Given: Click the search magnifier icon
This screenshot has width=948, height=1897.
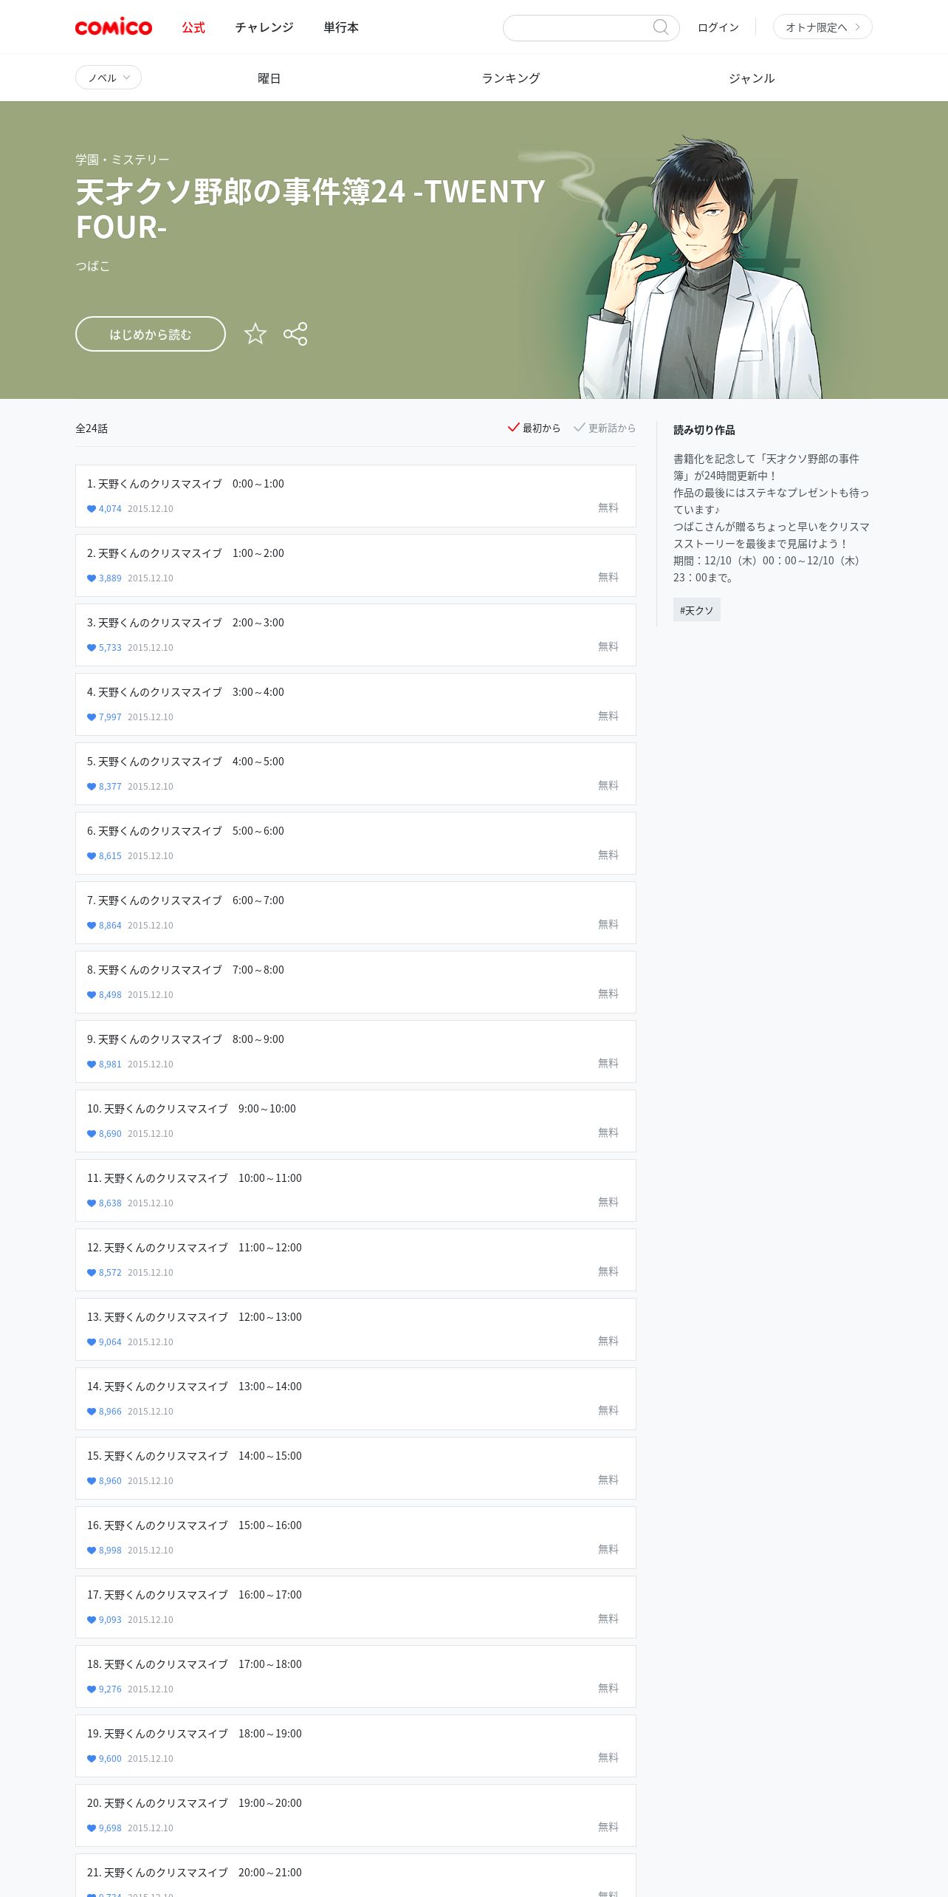Looking at the screenshot, I should (661, 27).
